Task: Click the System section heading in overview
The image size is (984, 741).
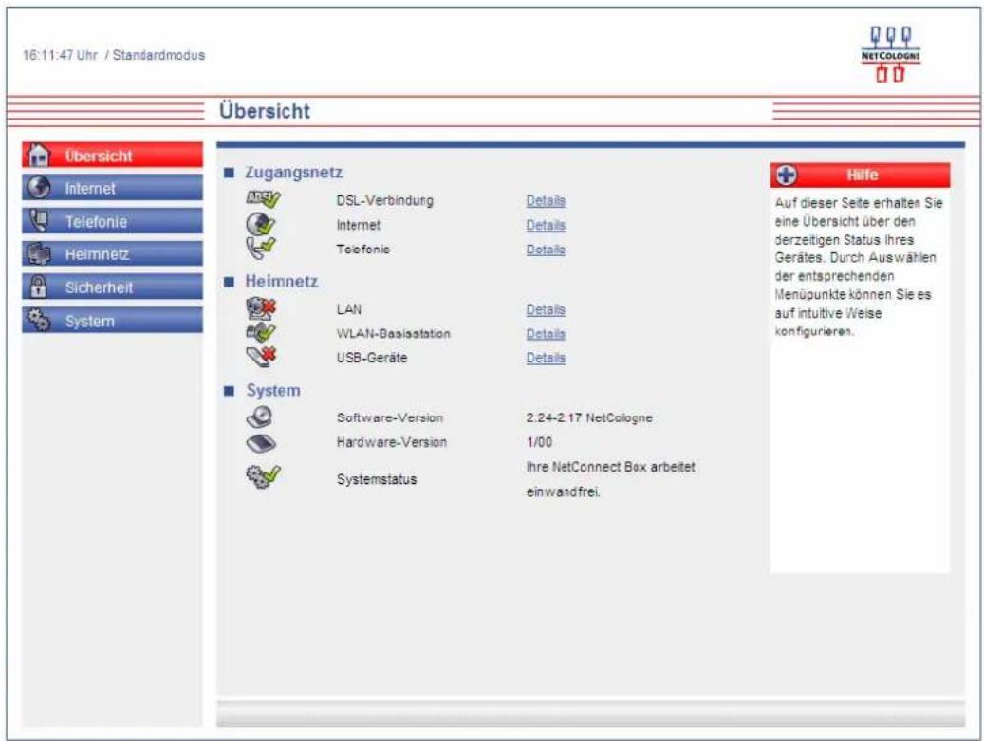Action: pyautogui.click(x=273, y=390)
